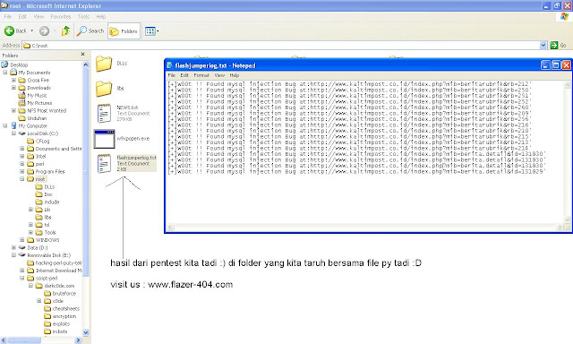Toggle the Folders pane button

click(124, 31)
